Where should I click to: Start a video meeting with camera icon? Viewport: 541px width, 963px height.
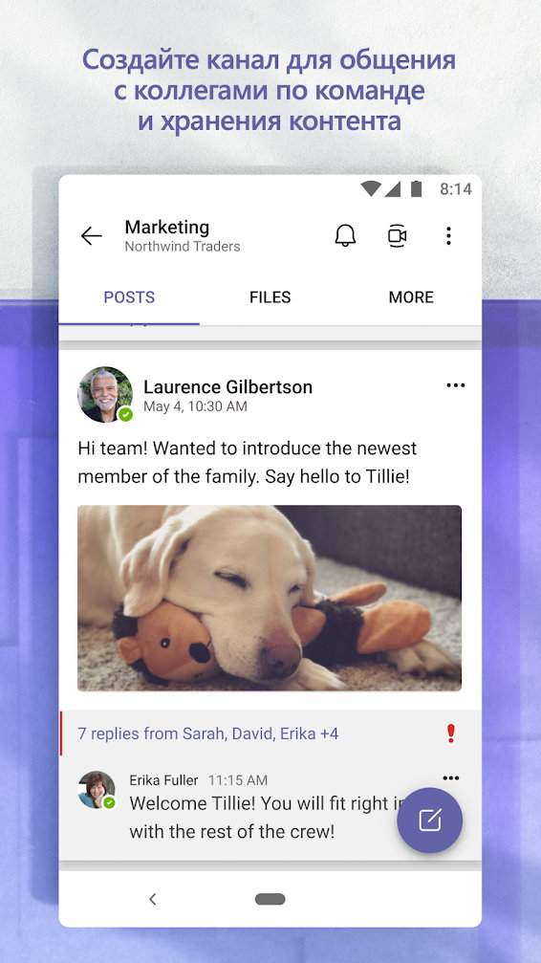point(398,236)
